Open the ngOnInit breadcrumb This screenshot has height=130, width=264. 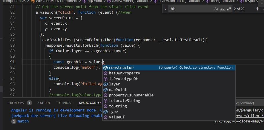[95, 1]
